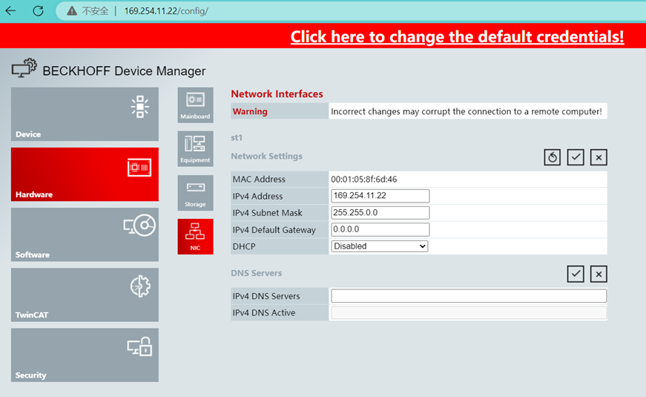Viewport: 646px width, 397px height.
Task: Click the IPv4 Default Gateway label
Action: tap(274, 230)
